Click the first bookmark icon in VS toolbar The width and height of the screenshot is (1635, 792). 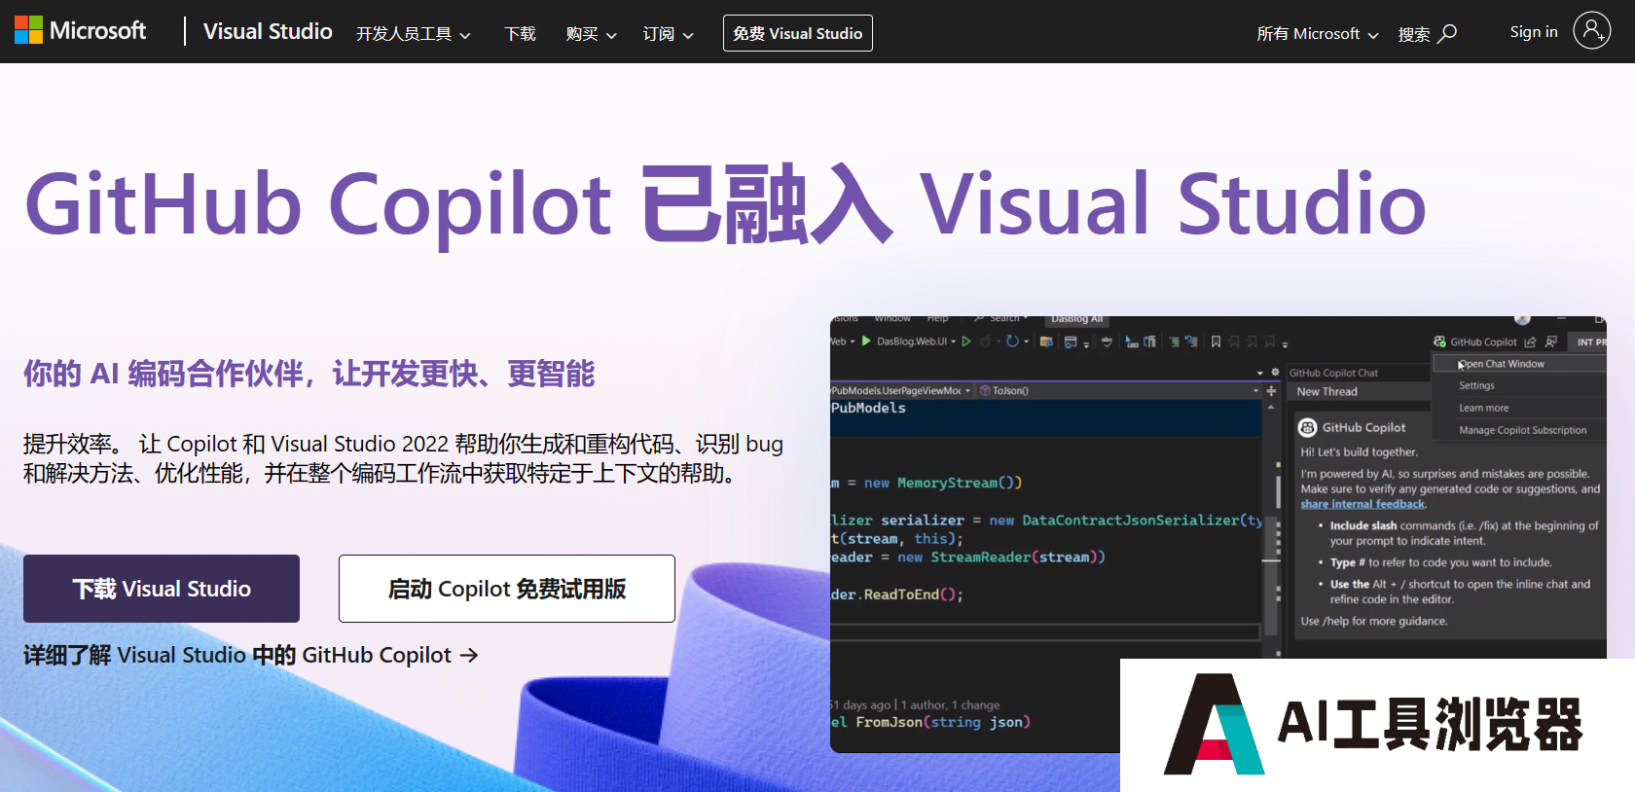click(1216, 342)
